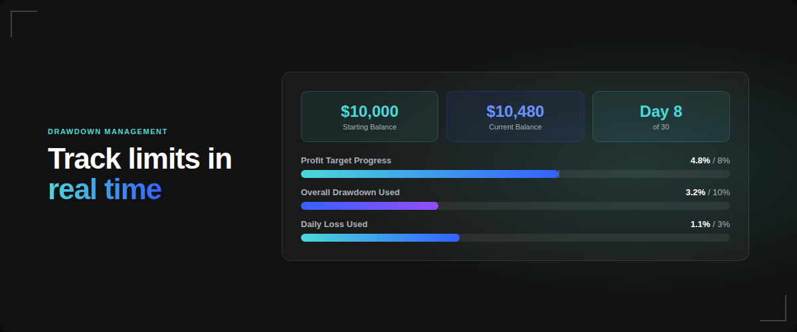797x332 pixels.
Task: Click the $10,000 starting amount
Action: tap(369, 112)
